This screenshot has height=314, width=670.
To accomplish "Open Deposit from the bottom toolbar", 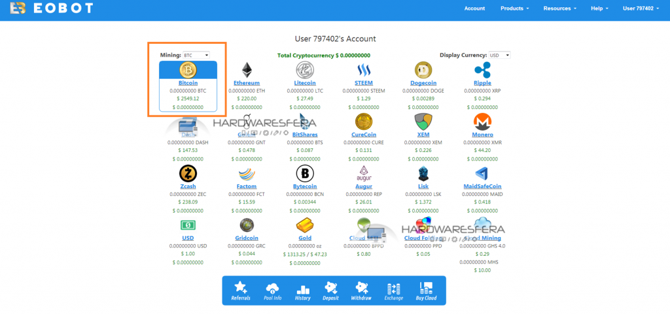I will coord(330,290).
